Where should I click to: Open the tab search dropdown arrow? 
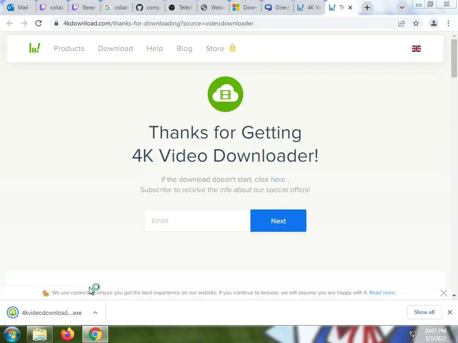402,8
